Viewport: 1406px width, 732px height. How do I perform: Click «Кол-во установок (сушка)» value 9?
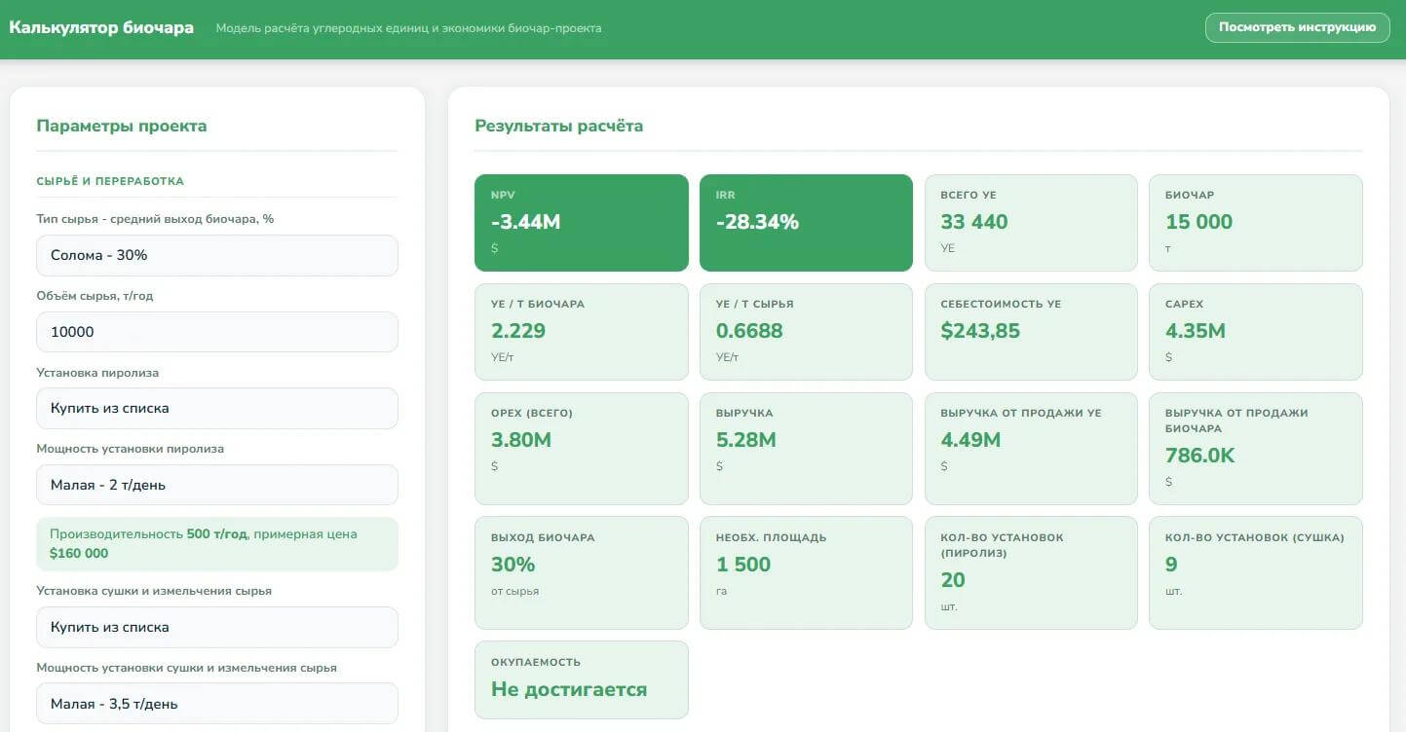(x=1171, y=565)
